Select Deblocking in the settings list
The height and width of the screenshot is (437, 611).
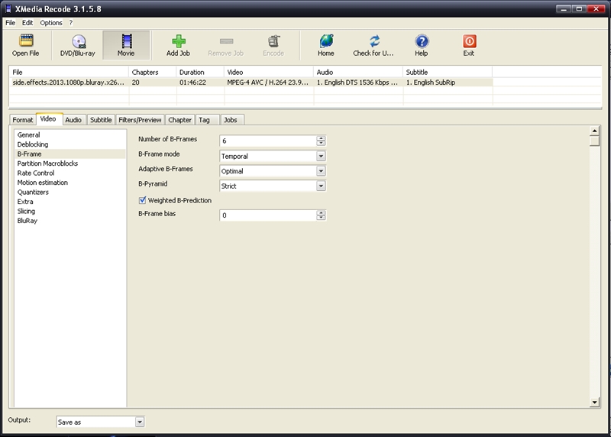click(33, 144)
